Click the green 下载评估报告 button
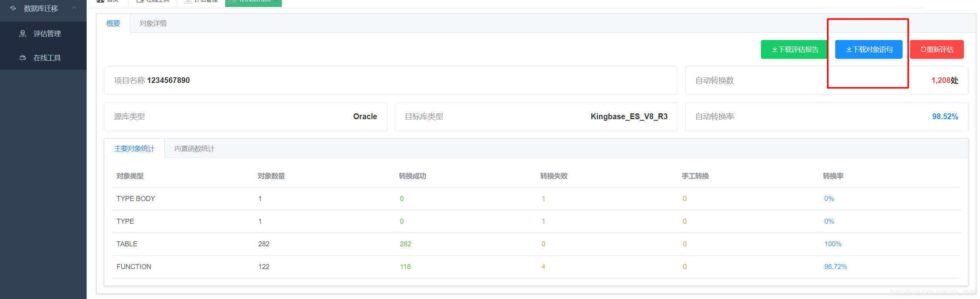Screen dimensions: 980x299 (x=794, y=49)
